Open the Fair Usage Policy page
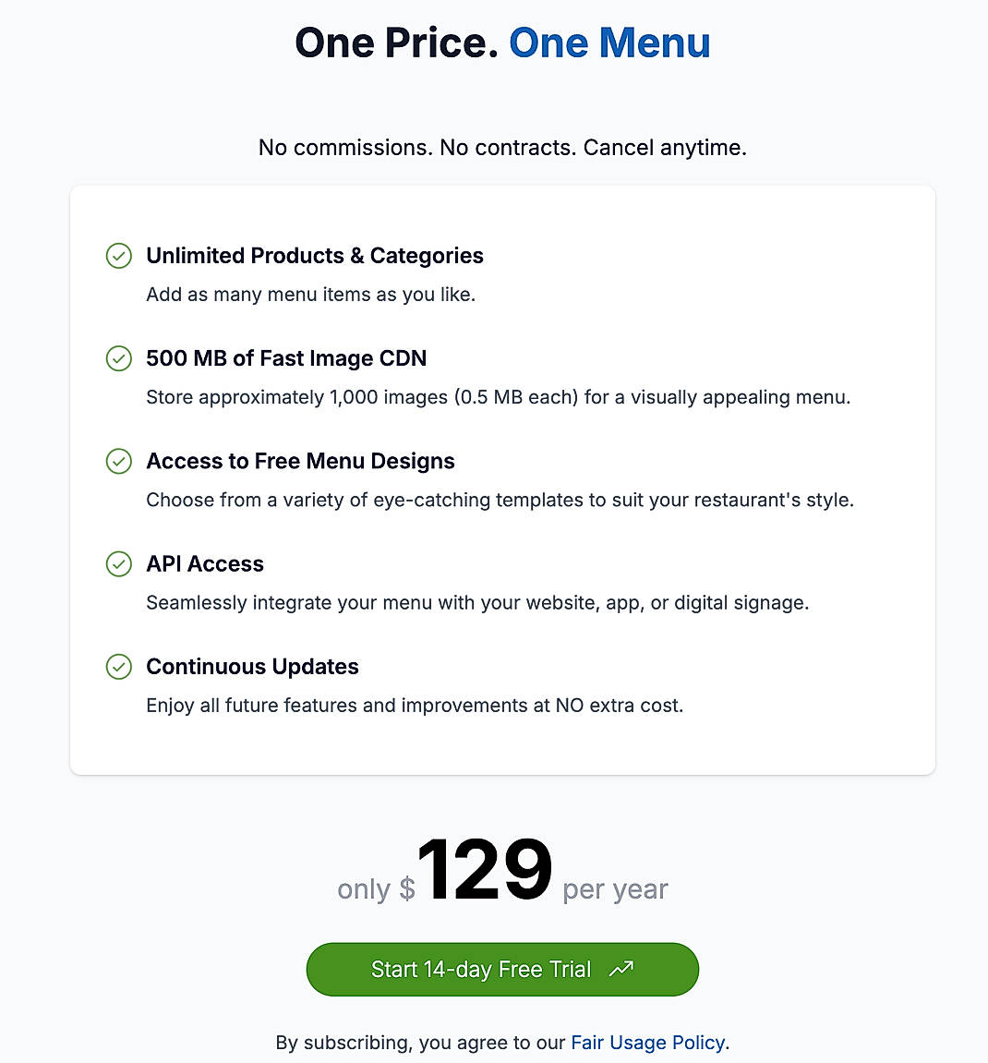 click(x=646, y=1042)
